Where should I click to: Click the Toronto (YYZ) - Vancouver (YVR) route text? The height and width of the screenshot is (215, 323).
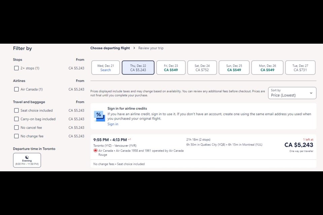(x=115, y=145)
